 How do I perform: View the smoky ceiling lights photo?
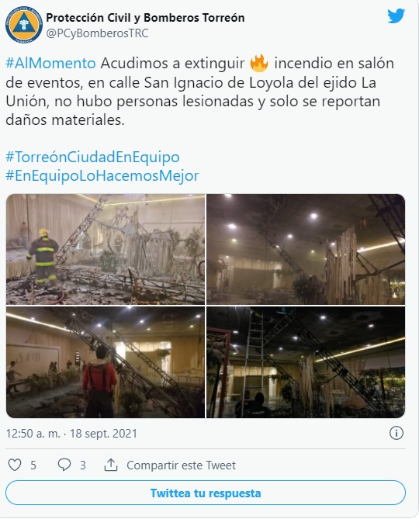pyautogui.click(x=306, y=249)
